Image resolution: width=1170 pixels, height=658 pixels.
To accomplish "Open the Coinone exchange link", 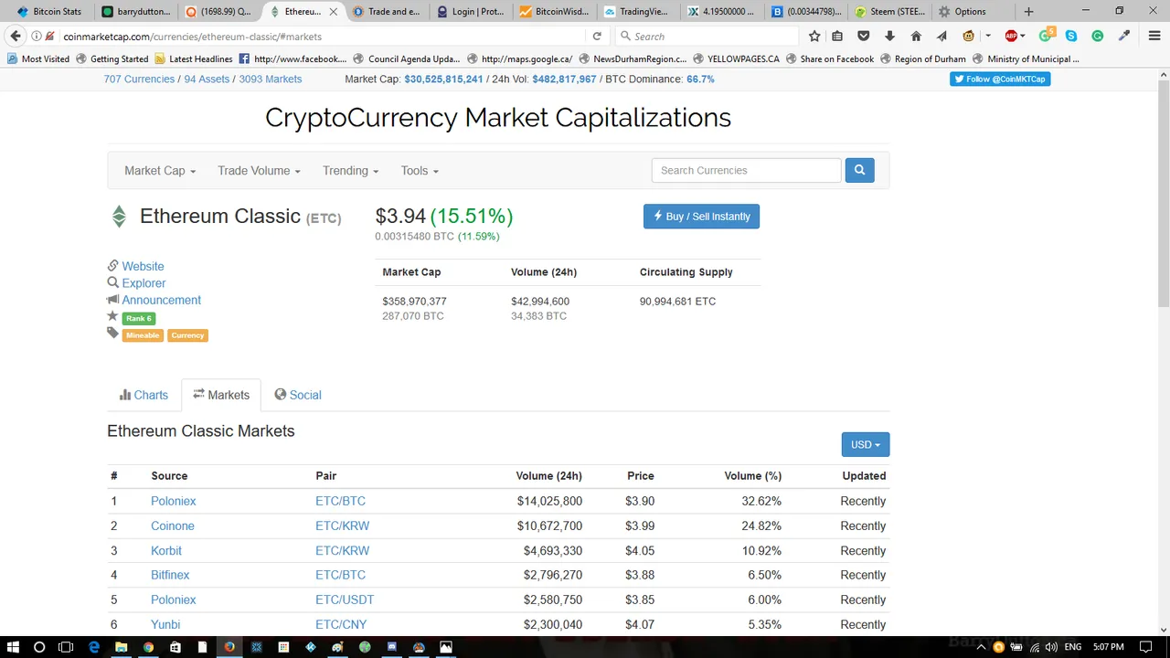I will click(x=173, y=525).
